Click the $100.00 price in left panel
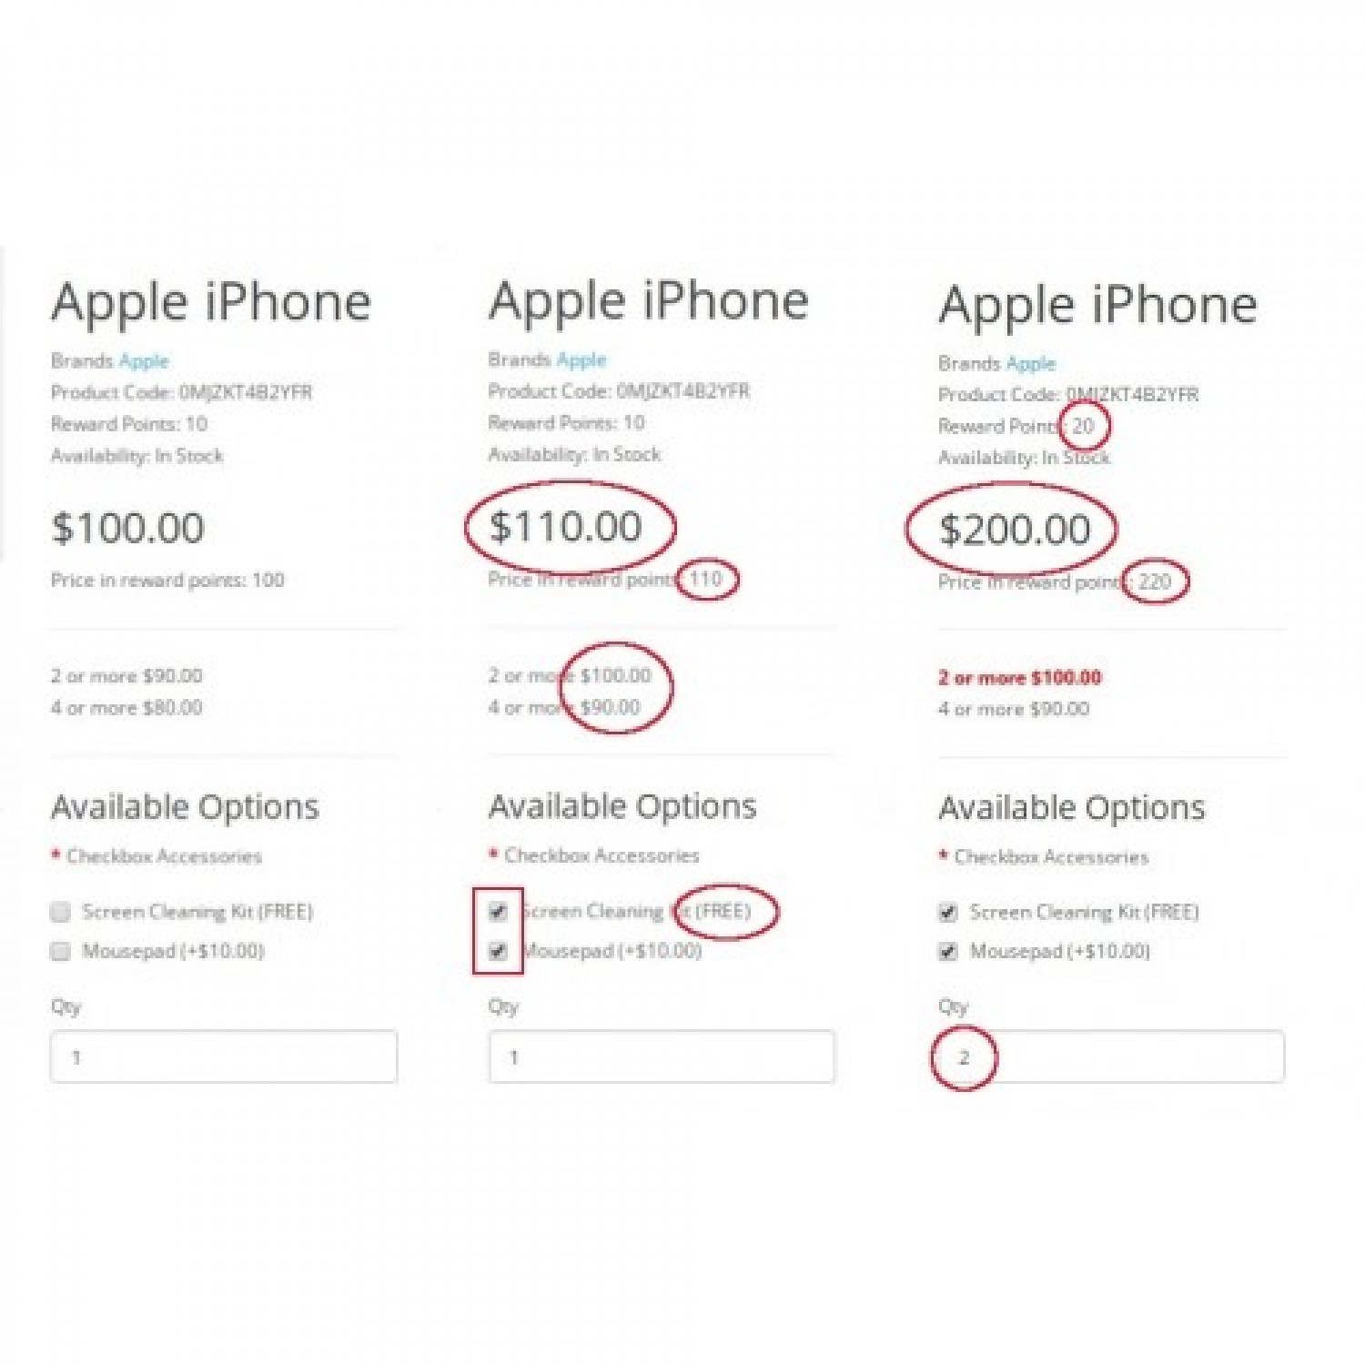Screen dimensions: 1365x1365 [128, 528]
